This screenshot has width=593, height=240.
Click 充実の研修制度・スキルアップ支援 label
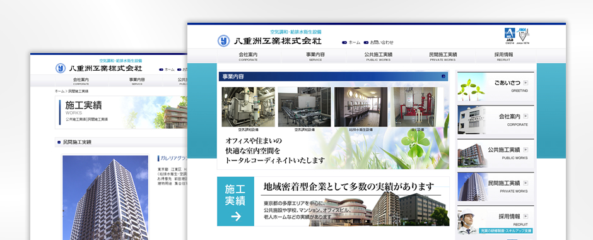tap(506, 231)
